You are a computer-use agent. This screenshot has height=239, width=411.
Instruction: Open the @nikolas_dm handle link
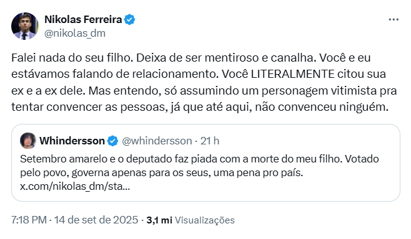[75, 34]
